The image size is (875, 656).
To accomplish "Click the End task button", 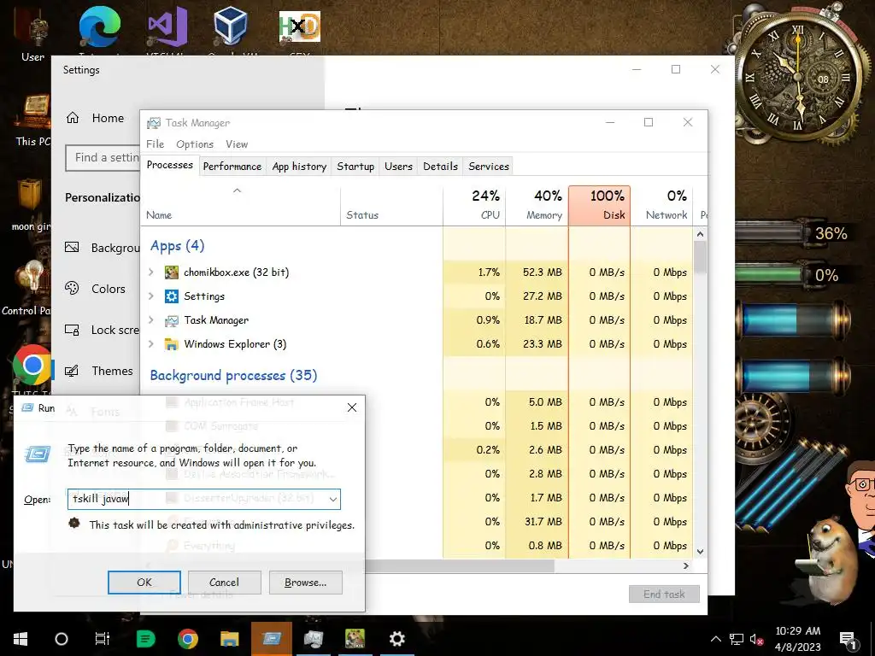I will [x=664, y=594].
